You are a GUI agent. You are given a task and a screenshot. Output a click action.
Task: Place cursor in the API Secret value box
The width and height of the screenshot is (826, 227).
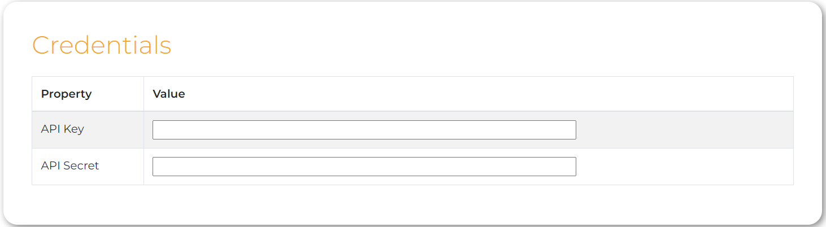click(364, 167)
